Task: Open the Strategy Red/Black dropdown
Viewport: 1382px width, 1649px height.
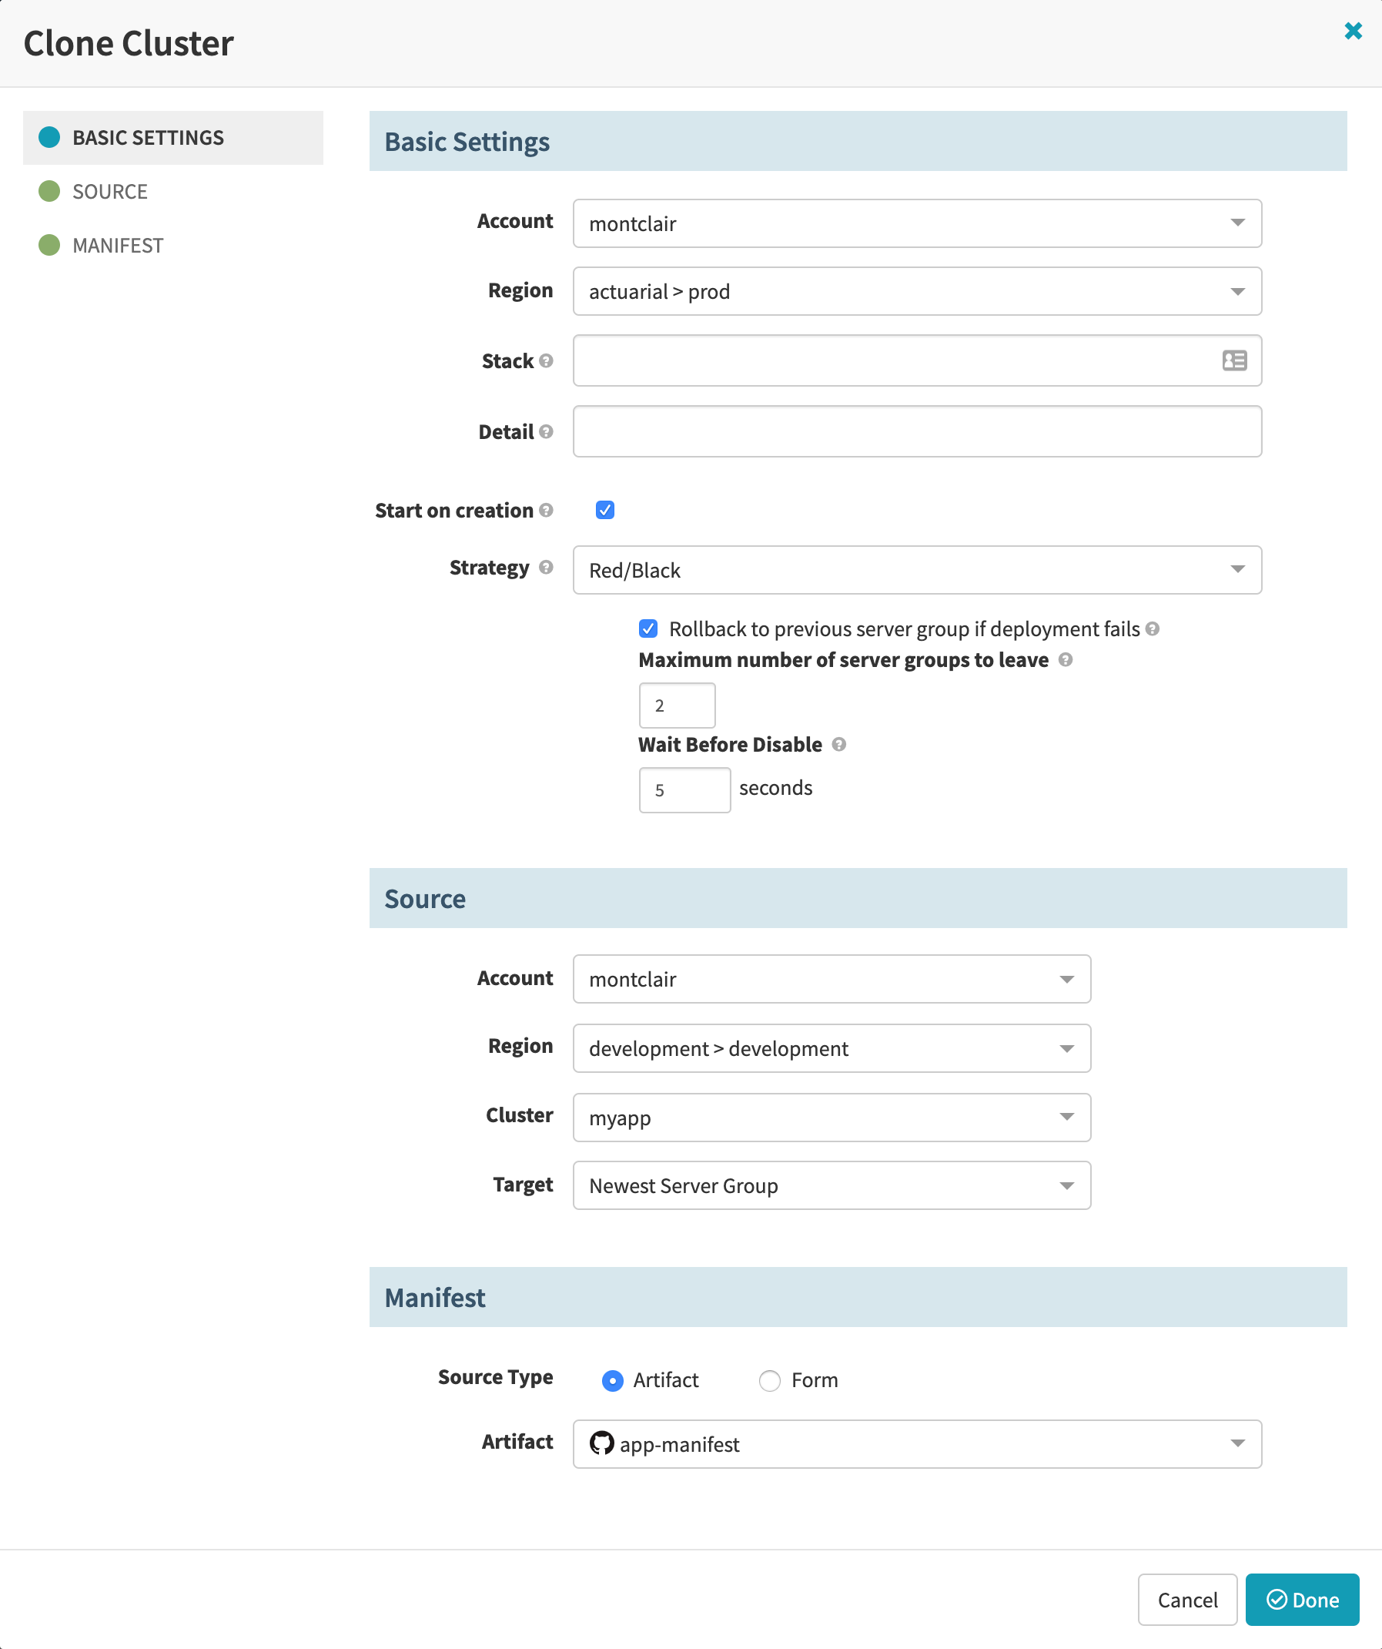Action: coord(918,570)
